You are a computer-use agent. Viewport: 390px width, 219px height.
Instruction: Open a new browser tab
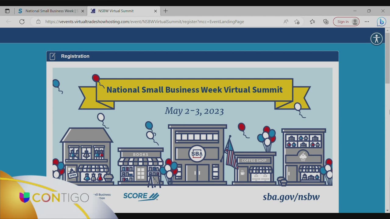pos(165,11)
